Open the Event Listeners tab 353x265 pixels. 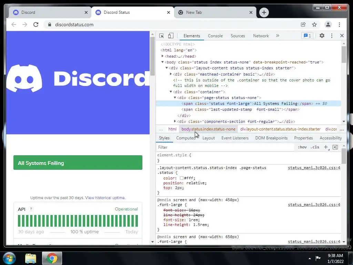pyautogui.click(x=235, y=138)
